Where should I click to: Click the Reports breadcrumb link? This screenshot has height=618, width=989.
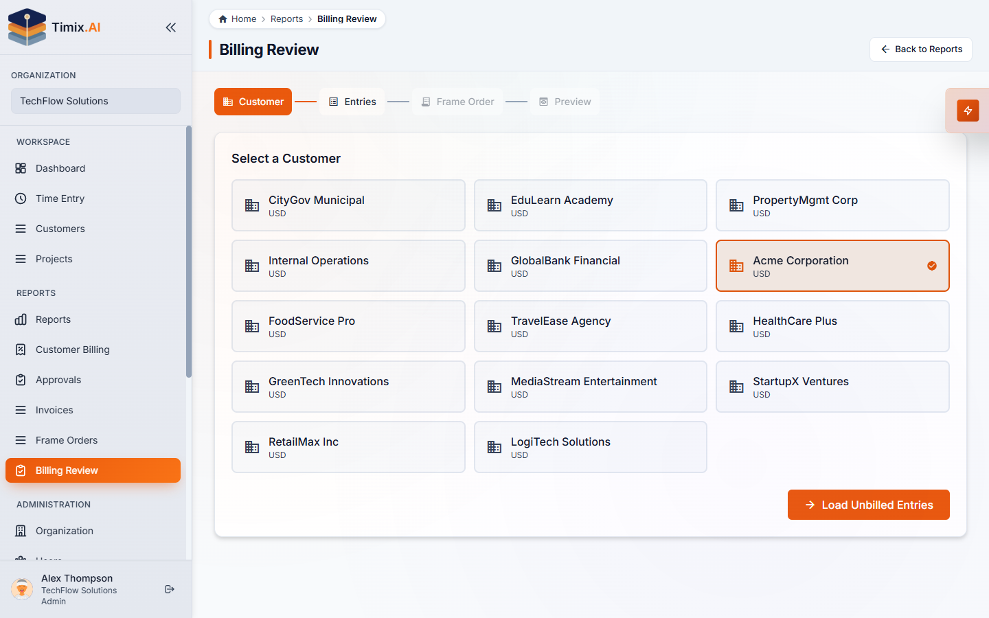[x=286, y=19]
